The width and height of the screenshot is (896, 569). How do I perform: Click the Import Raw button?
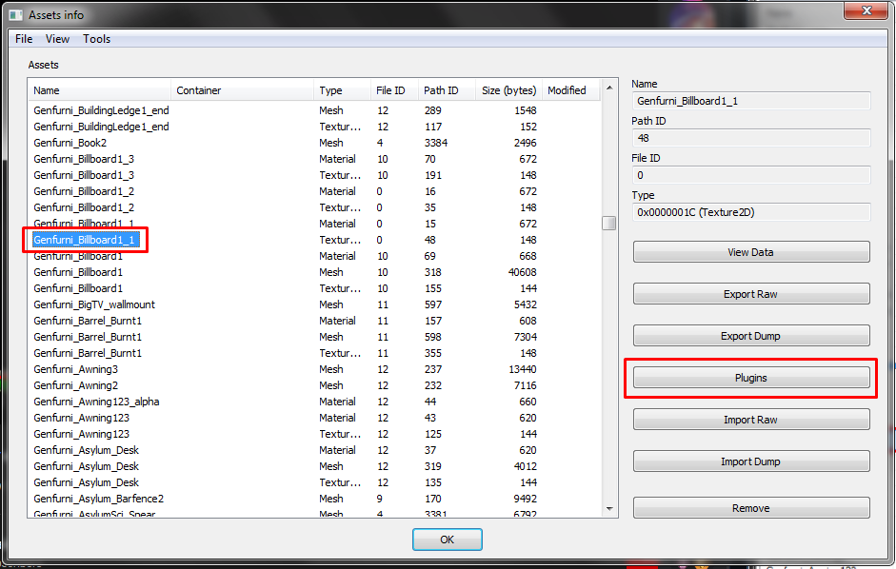coord(750,420)
